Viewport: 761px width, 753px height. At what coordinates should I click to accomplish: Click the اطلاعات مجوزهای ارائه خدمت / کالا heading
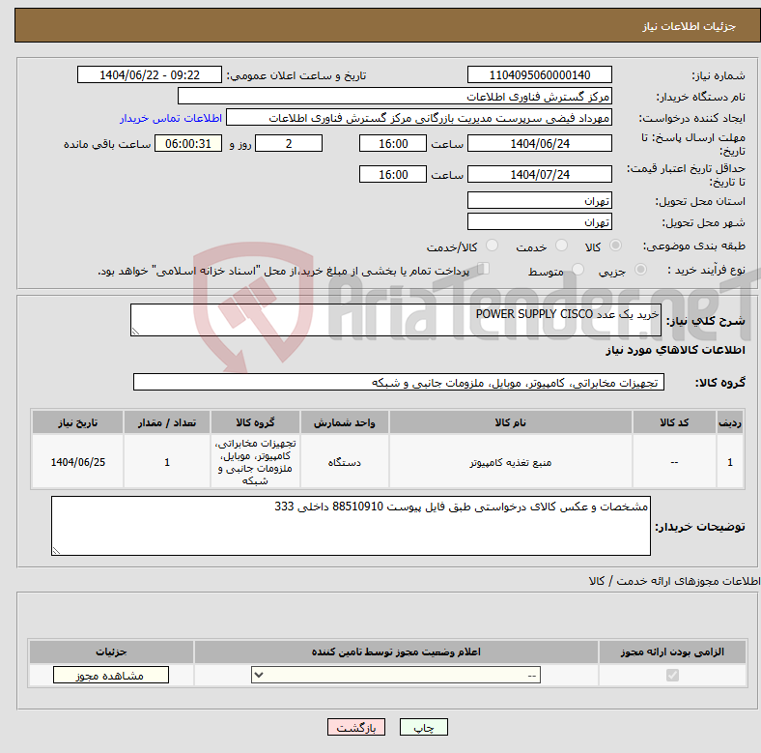point(674,581)
